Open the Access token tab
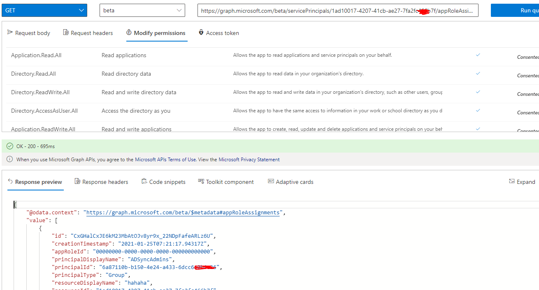 tap(218, 33)
